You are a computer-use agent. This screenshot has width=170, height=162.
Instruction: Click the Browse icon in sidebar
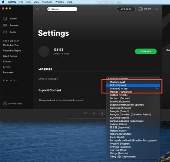[5, 25]
